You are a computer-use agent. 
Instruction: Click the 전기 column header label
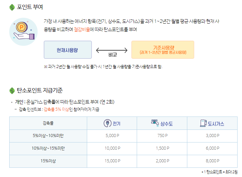pyautogui.click(x=117, y=124)
